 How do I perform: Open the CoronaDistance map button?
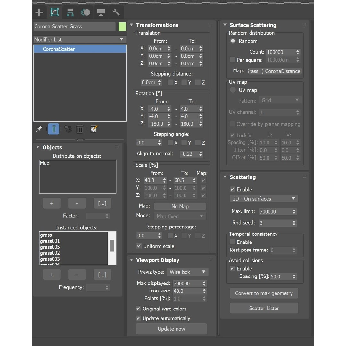coord(275,71)
